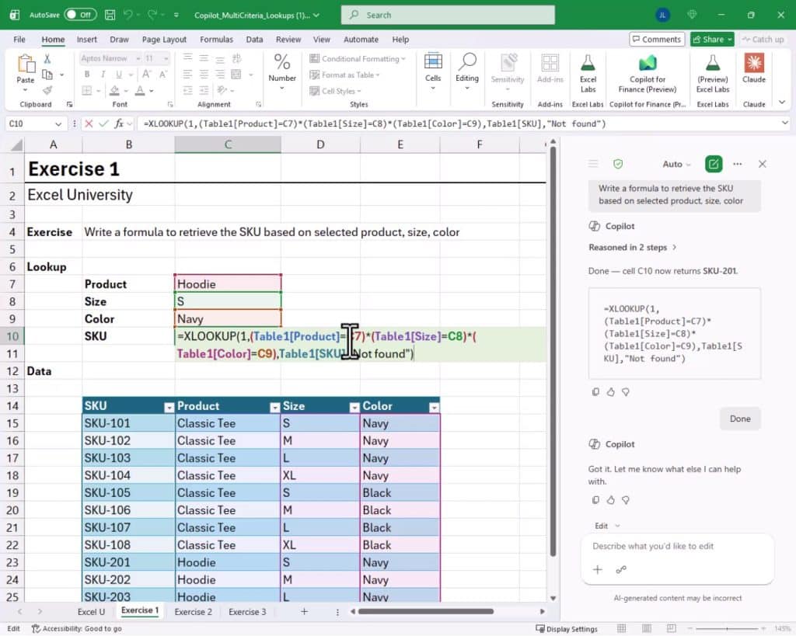Click the Done button in Copilot pane
Image resolution: width=796 pixels, height=636 pixels.
point(740,419)
